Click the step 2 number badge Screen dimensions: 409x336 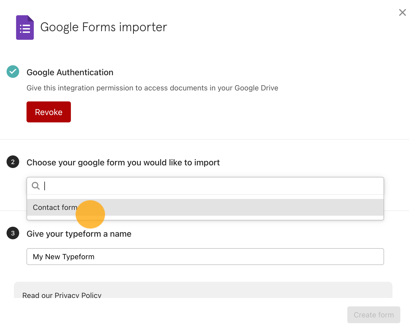[13, 162]
